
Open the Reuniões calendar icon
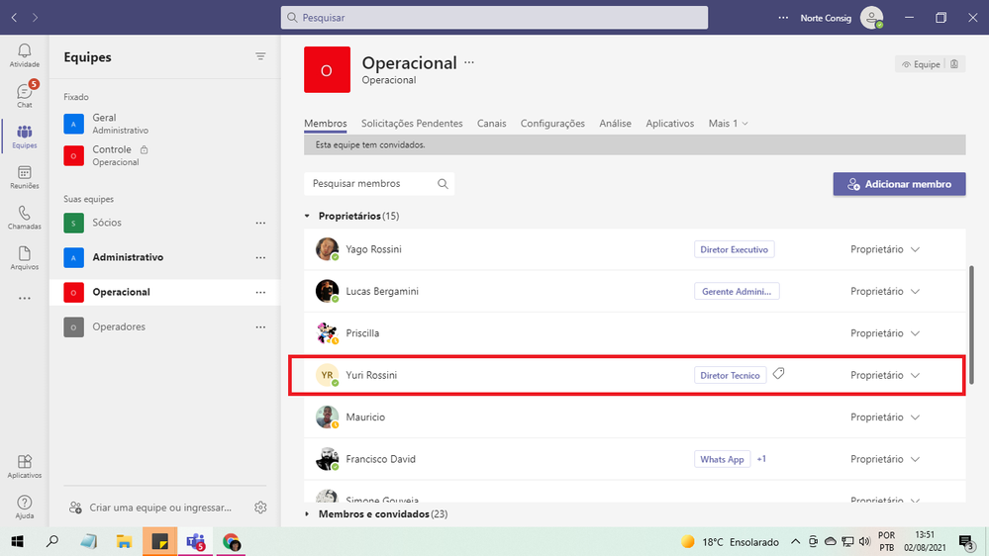(x=24, y=177)
